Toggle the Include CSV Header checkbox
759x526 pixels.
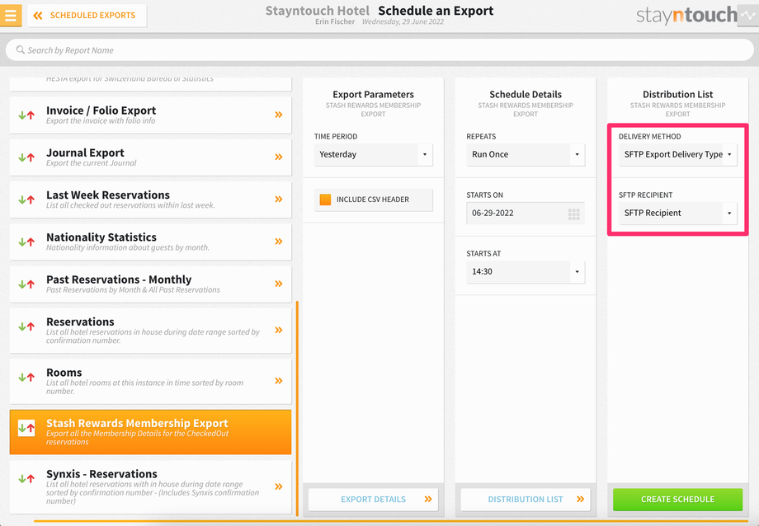325,200
